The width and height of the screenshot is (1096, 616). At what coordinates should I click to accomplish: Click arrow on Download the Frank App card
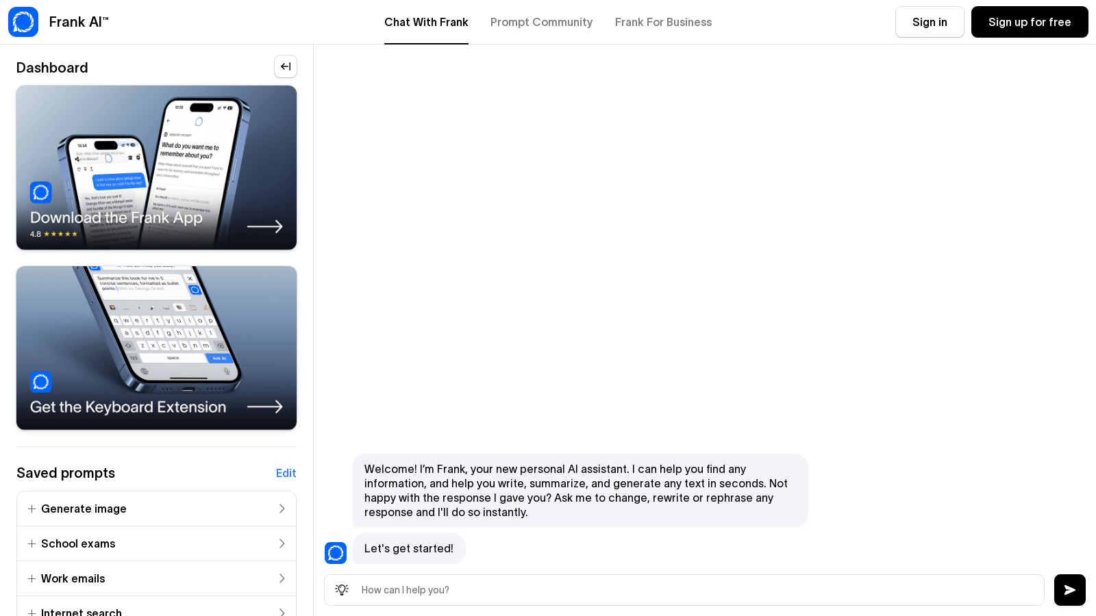tap(265, 227)
